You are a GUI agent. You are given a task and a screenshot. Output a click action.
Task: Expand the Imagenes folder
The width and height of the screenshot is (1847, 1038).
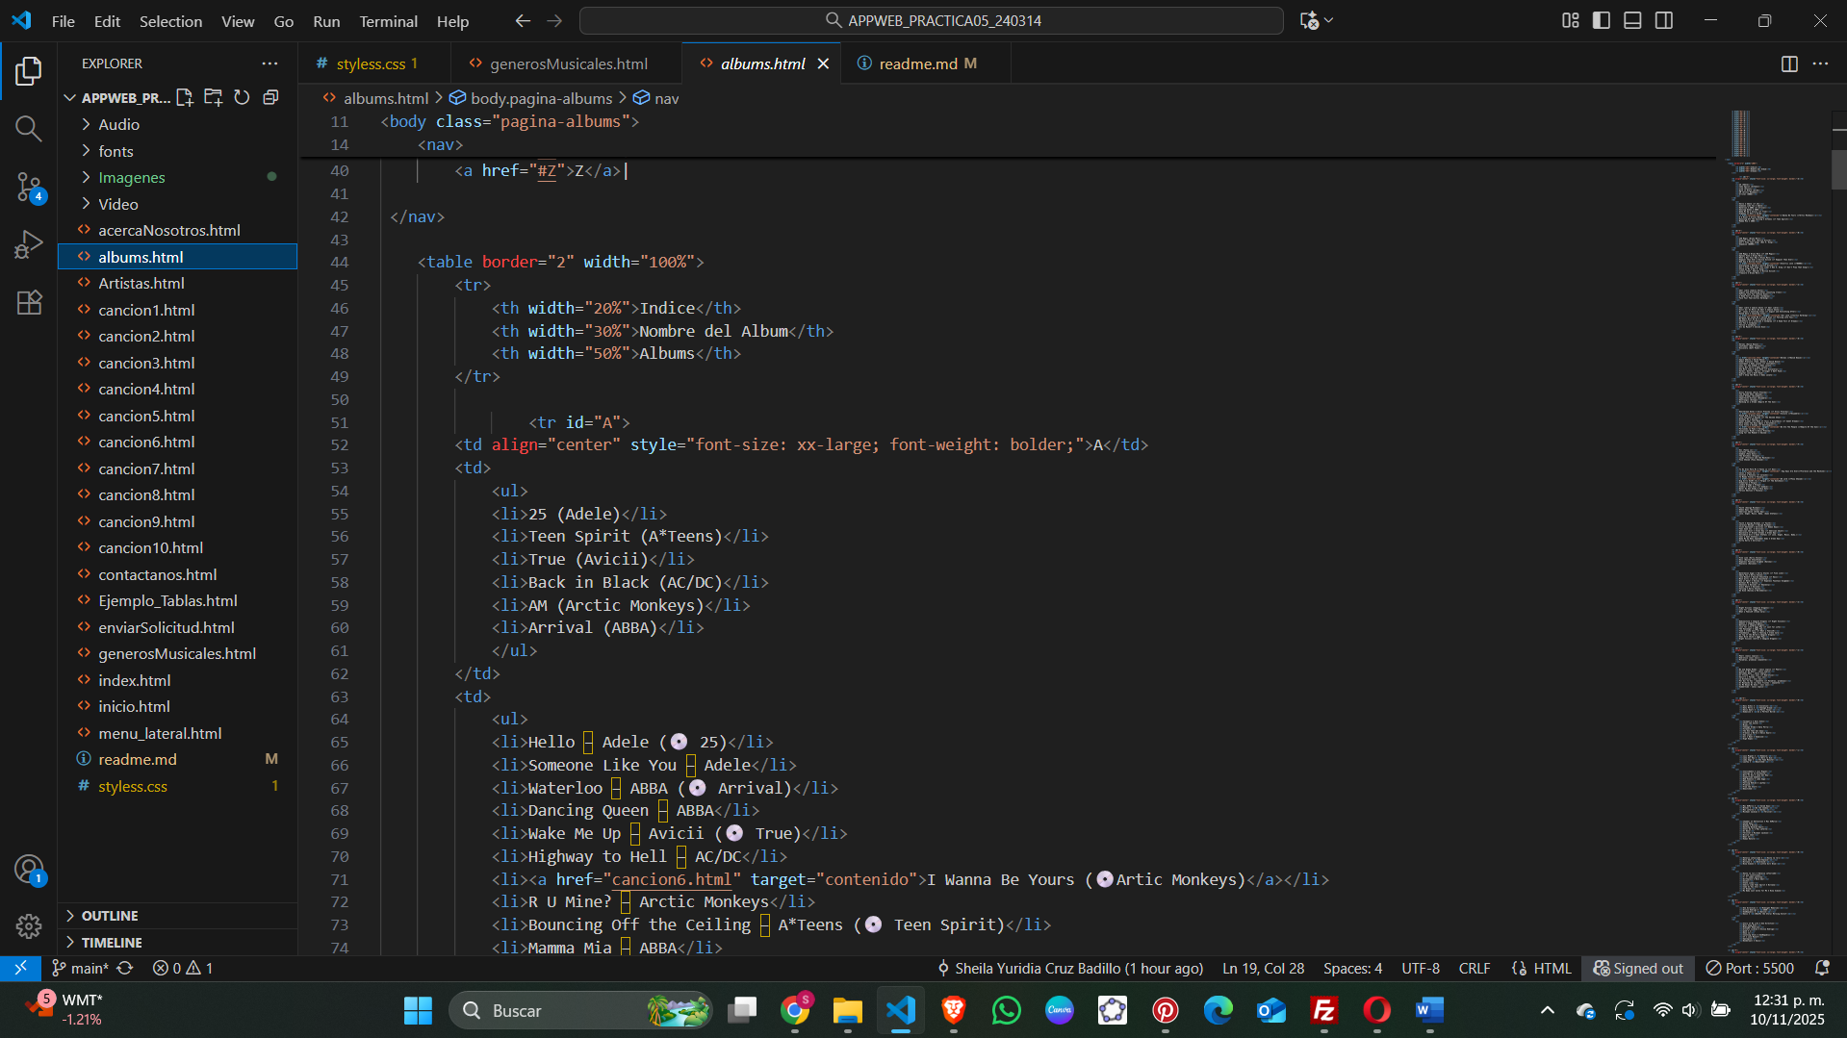click(131, 177)
